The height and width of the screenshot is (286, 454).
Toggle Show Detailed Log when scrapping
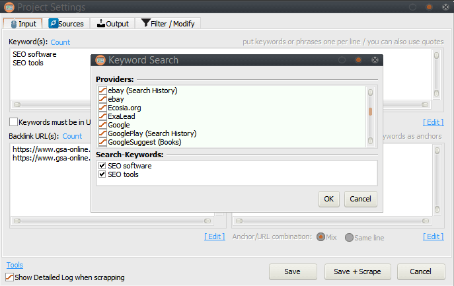pyautogui.click(x=9, y=277)
